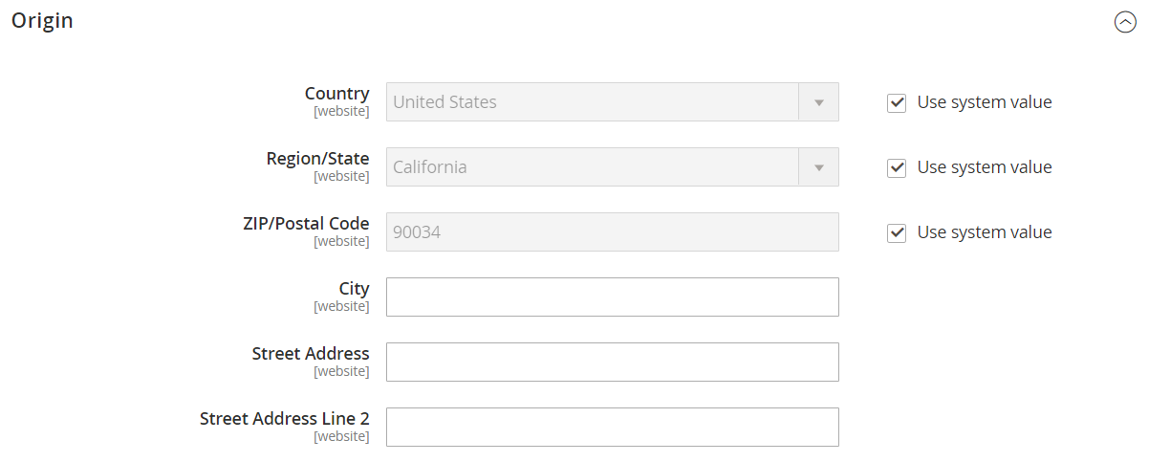Uncheck the Region/State system value checkbox
1149x462 pixels.
897,167
